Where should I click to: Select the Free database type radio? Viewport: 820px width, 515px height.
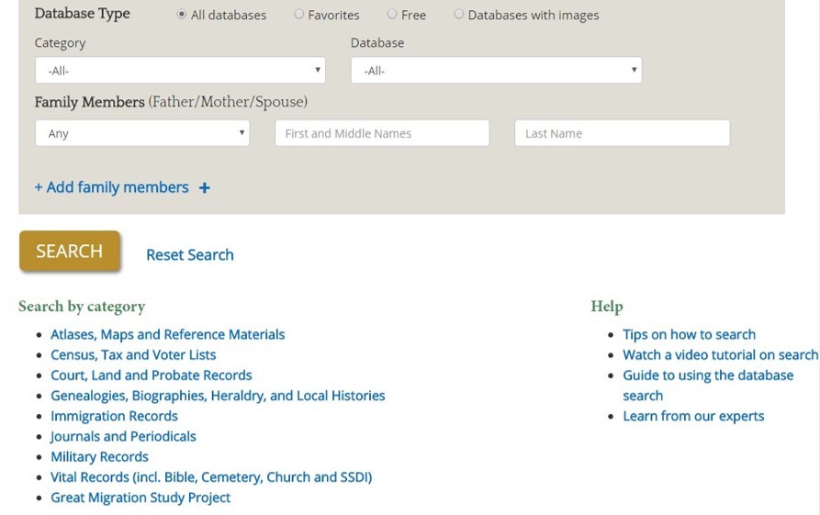click(x=392, y=14)
